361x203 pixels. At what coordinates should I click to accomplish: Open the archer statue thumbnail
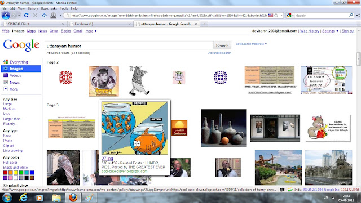coord(278,168)
